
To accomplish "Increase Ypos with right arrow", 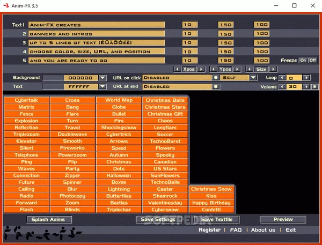I will point(237,69).
